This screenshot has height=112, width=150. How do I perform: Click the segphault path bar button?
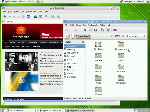83,36
